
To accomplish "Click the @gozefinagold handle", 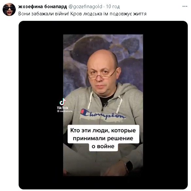I will pos(85,7).
